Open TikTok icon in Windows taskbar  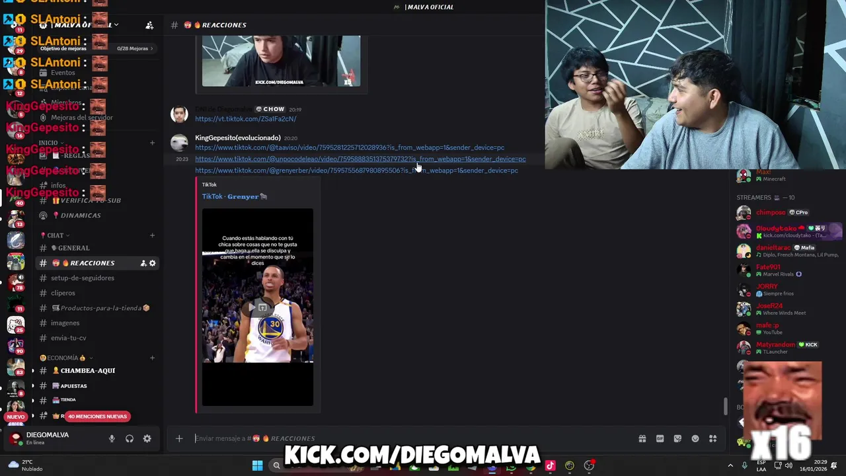(550, 465)
